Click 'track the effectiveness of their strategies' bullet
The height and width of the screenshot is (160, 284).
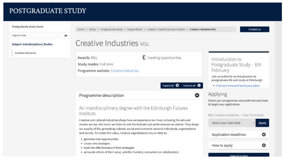pos(109,148)
